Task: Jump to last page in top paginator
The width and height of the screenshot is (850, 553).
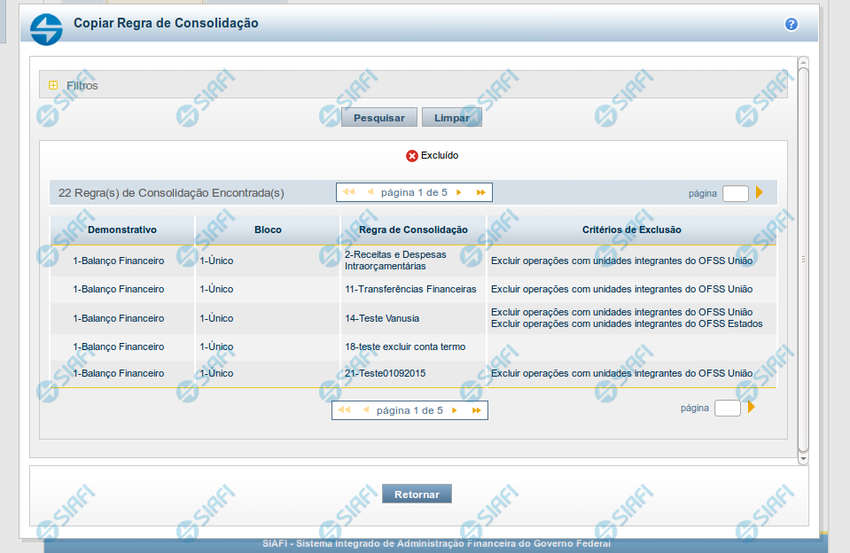Action: pyautogui.click(x=480, y=192)
